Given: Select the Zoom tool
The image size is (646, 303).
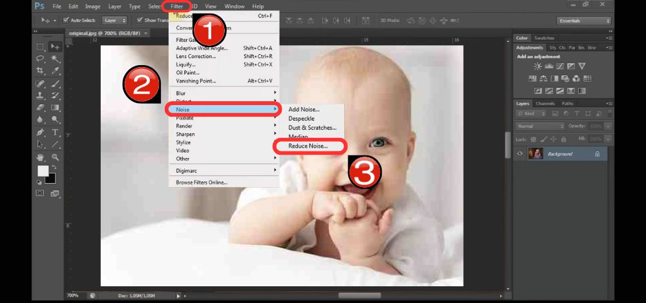Looking at the screenshot, I should 55,157.
